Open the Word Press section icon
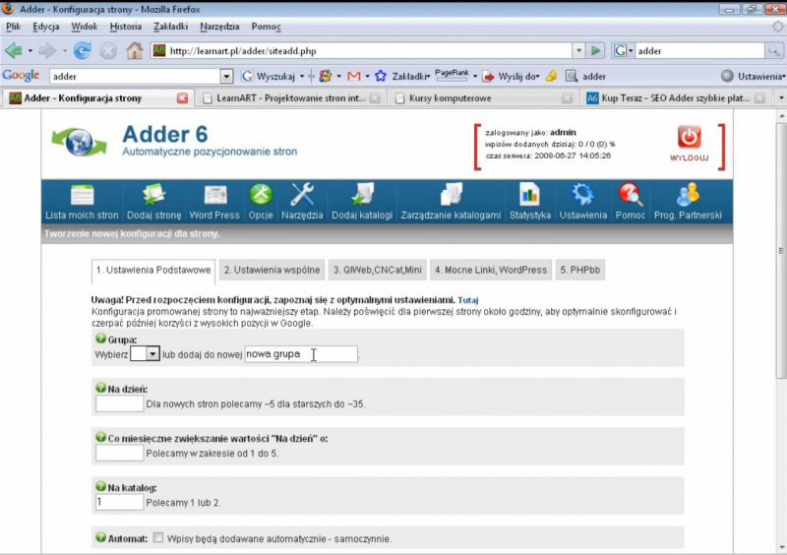This screenshot has height=555, width=787. tap(214, 195)
